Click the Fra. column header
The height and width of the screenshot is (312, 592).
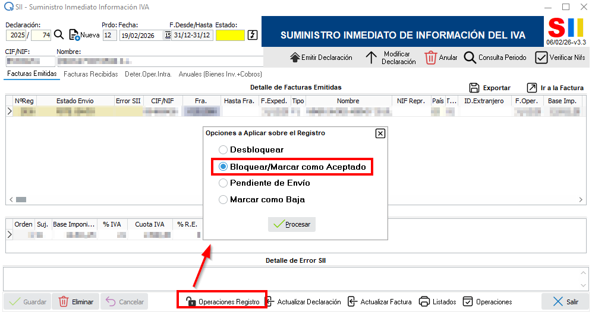[x=201, y=101]
